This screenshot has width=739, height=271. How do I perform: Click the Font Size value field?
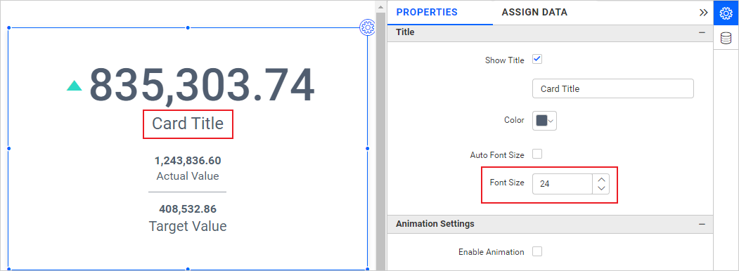pyautogui.click(x=563, y=185)
